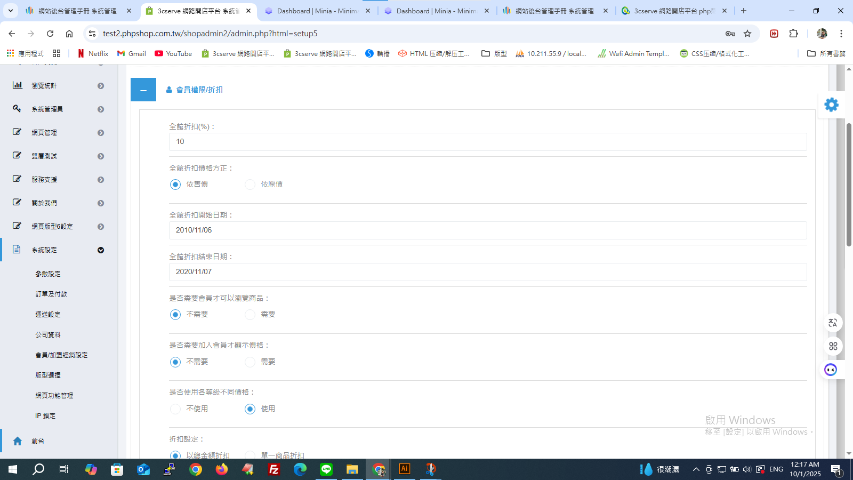Switch to the first Dashboard | Minia browser tab
853x480 pixels.
[317, 11]
